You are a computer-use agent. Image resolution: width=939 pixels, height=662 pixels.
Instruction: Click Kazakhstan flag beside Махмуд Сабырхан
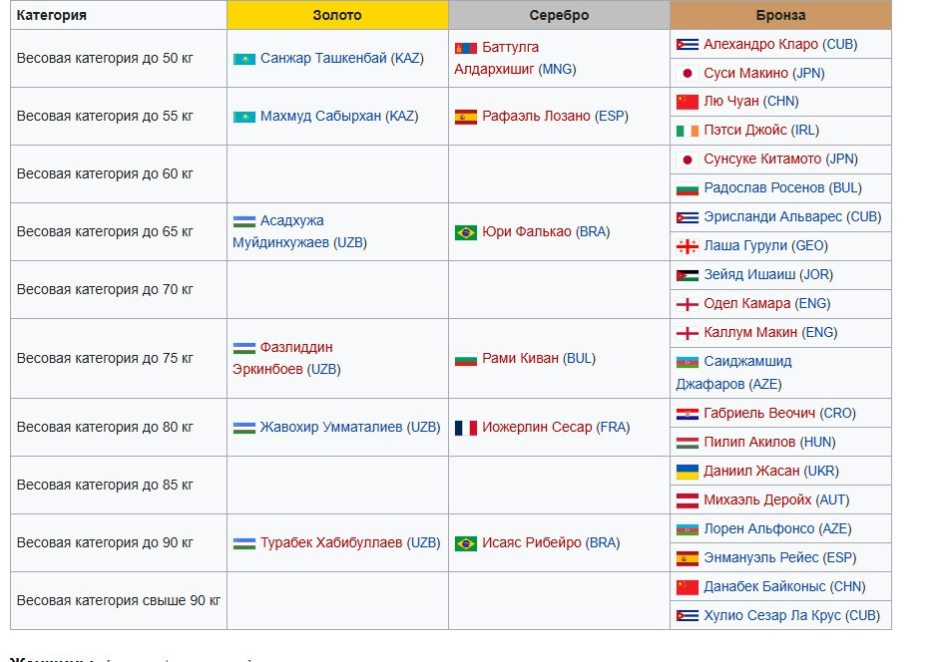coord(243,117)
